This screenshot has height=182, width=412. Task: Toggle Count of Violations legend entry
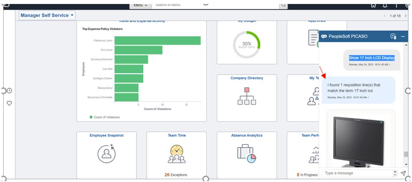(x=105, y=117)
